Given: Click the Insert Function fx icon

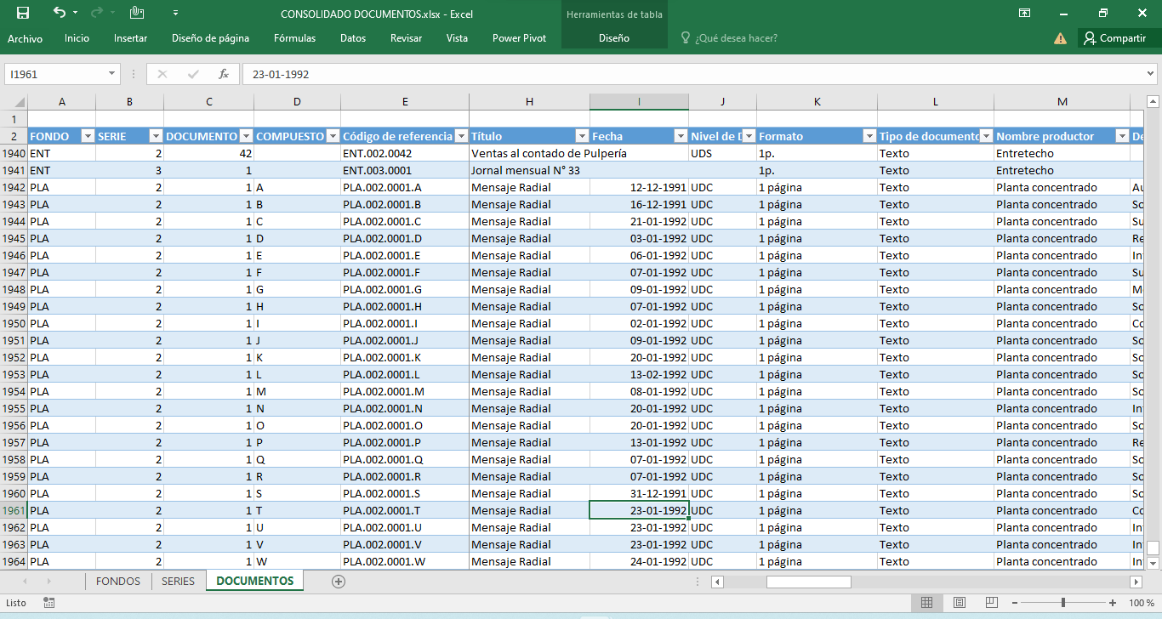Looking at the screenshot, I should pos(224,74).
